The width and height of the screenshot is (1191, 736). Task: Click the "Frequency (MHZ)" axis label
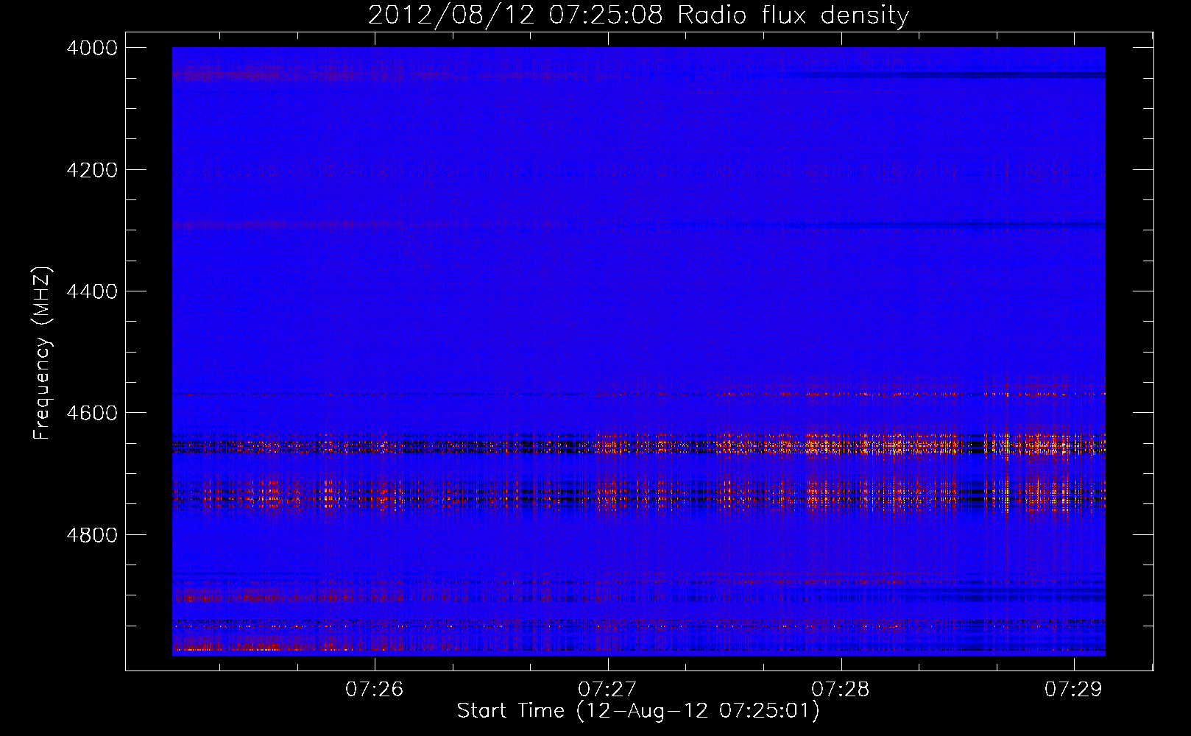pyautogui.click(x=42, y=353)
